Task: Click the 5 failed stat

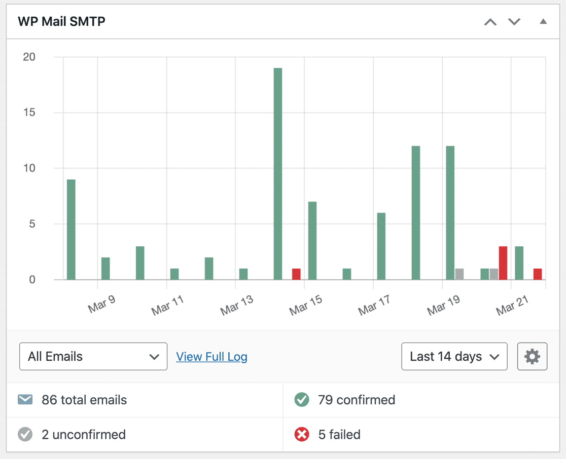Action: 339,435
